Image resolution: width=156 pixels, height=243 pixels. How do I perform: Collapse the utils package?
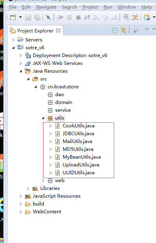pos(43,118)
